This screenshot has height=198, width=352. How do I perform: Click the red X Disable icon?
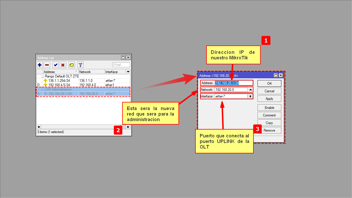click(62, 65)
